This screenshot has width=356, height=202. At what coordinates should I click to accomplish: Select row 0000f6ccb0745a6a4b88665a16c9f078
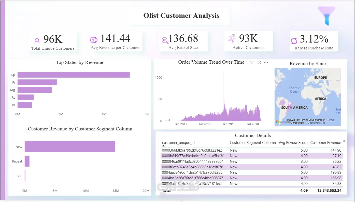click(x=251, y=167)
